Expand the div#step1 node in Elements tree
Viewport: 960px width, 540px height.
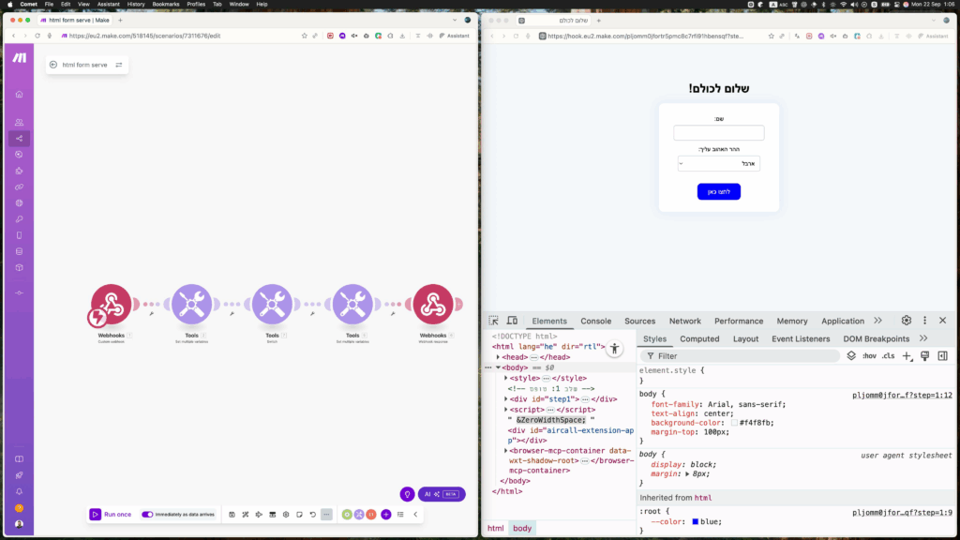507,398
